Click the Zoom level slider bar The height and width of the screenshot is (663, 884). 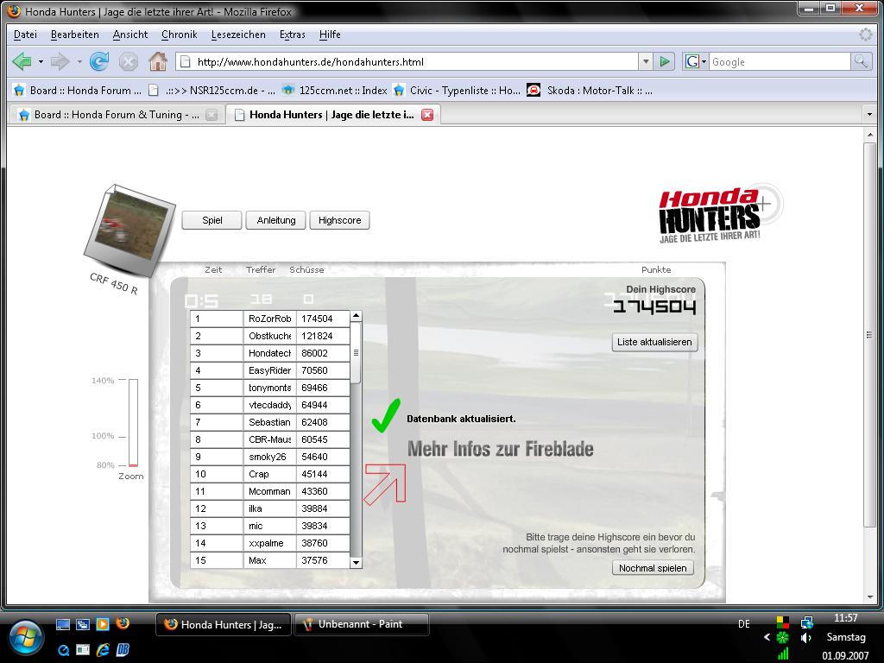pos(133,423)
